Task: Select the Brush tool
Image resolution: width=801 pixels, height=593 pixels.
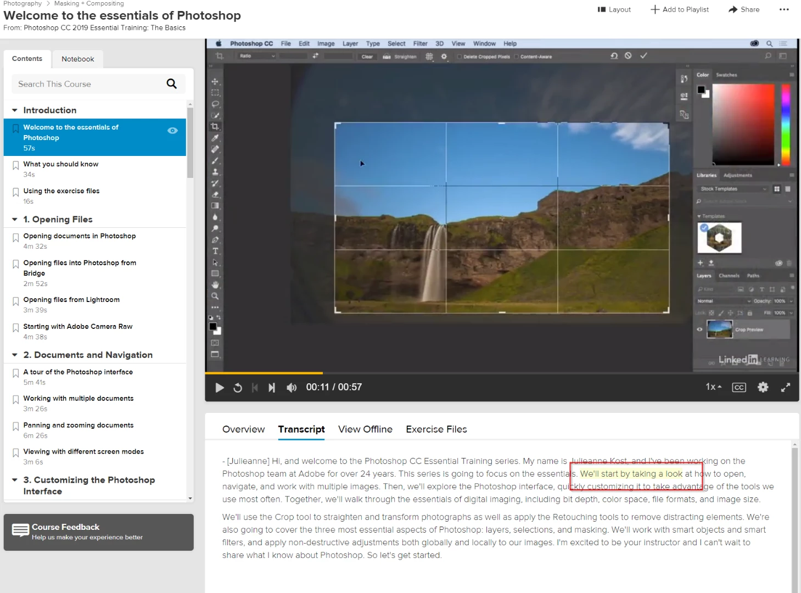Action: point(215,160)
